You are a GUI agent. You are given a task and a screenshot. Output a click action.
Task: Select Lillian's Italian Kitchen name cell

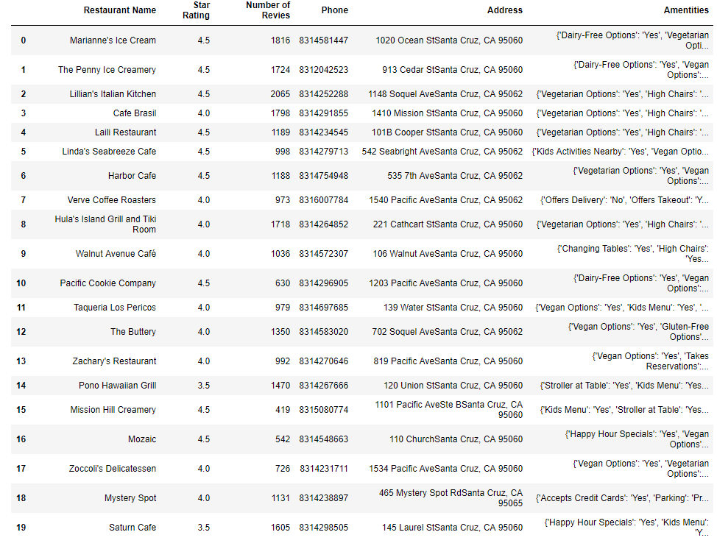(113, 94)
